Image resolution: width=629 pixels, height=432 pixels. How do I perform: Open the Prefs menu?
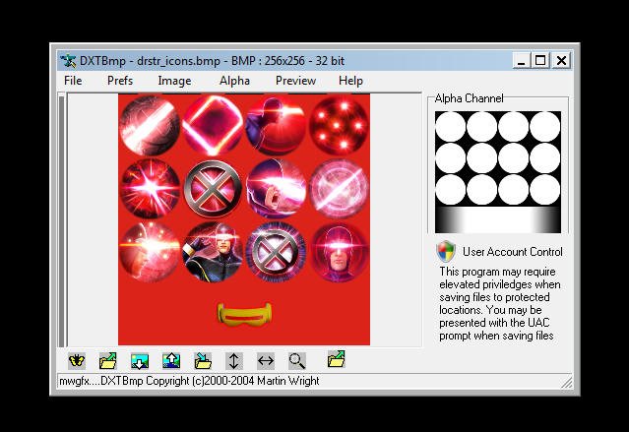tap(120, 81)
